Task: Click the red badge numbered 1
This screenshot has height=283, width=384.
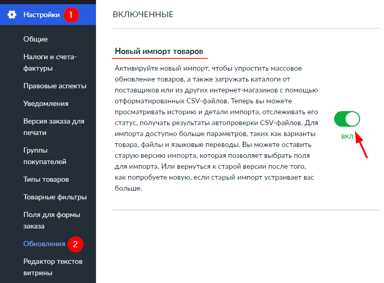Action: tap(71, 15)
